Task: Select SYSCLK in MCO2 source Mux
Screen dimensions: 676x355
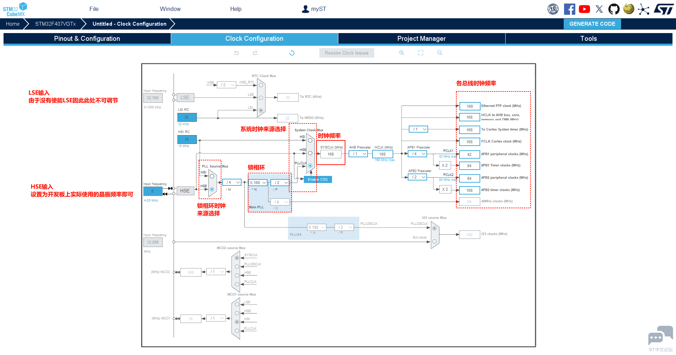Action: tap(237, 258)
